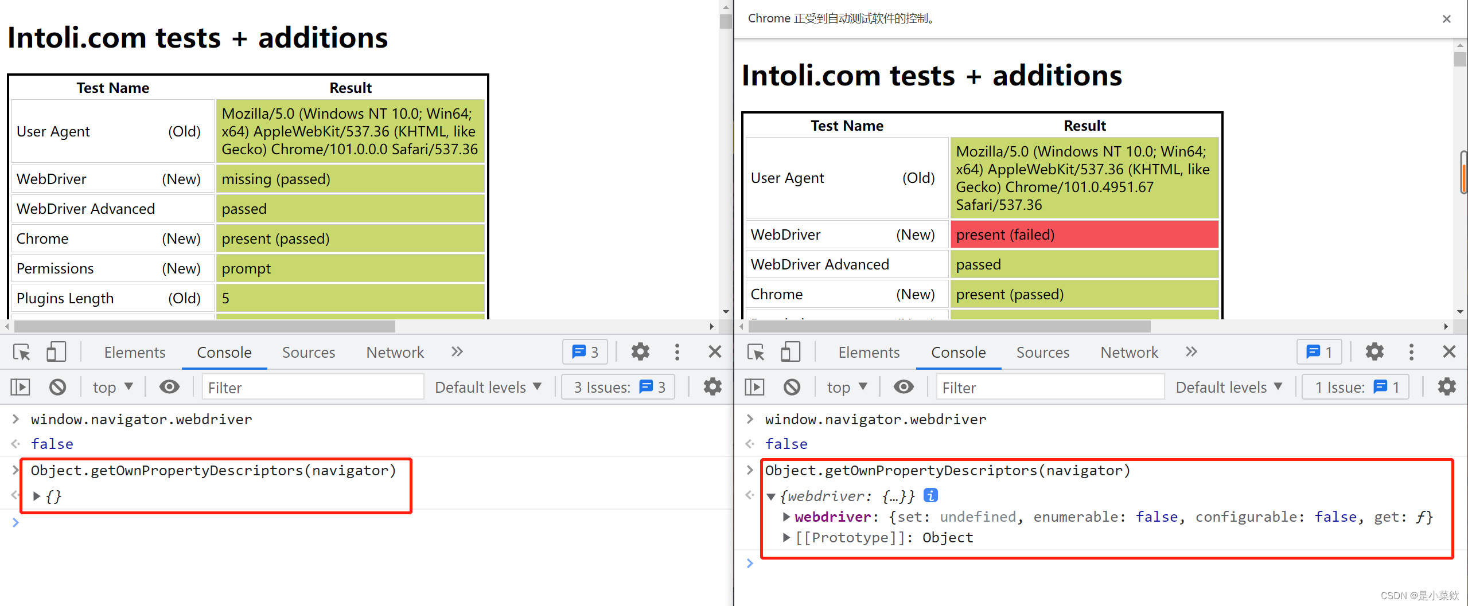The image size is (1468, 606).
Task: Close left DevTools panel
Action: pos(715,352)
